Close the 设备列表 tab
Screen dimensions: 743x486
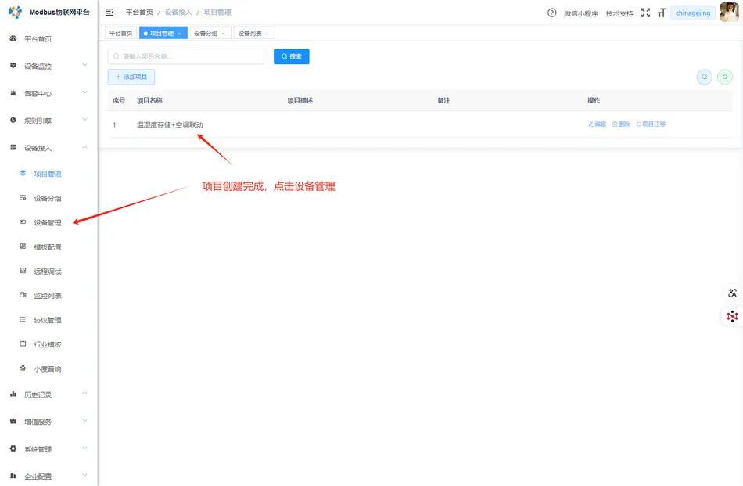point(266,33)
